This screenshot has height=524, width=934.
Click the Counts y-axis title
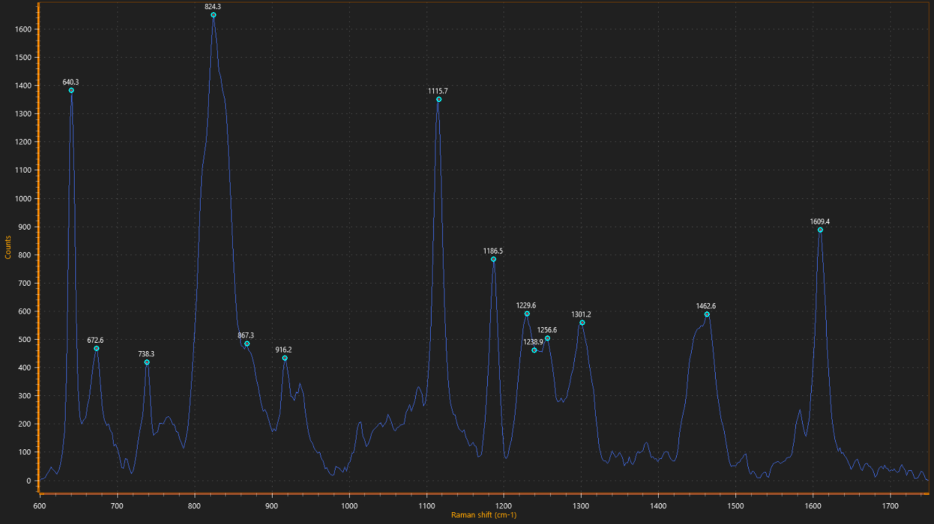coord(8,247)
